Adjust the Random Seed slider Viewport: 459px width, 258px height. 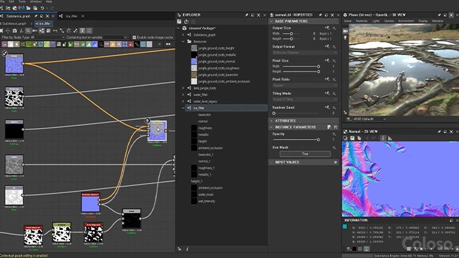[296, 113]
